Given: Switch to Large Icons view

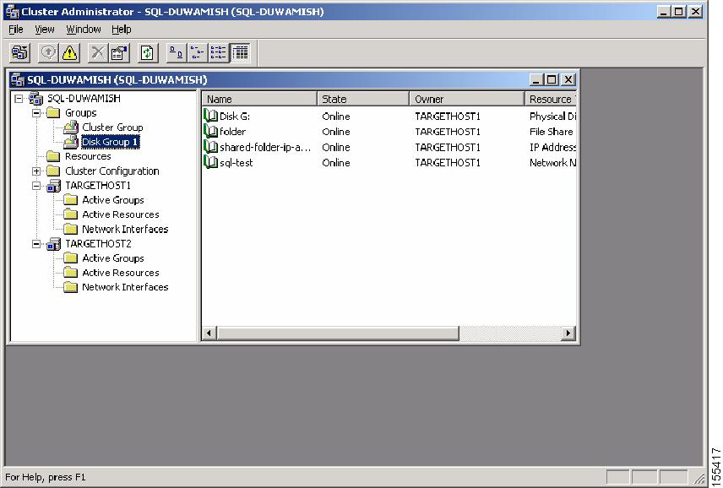Looking at the screenshot, I should click(176, 52).
